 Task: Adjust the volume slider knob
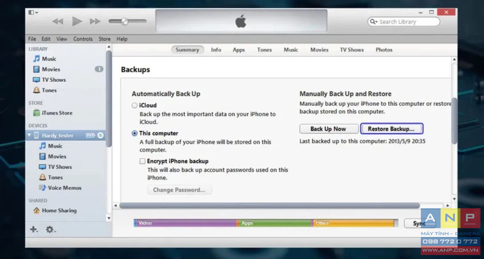[124, 21]
